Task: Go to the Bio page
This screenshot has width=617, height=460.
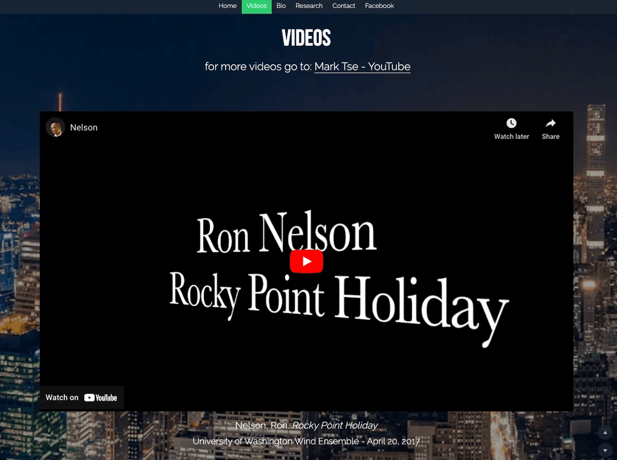Action: click(281, 6)
